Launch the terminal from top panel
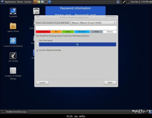Viewport: 152px width, 118px height. [x=46, y=2]
